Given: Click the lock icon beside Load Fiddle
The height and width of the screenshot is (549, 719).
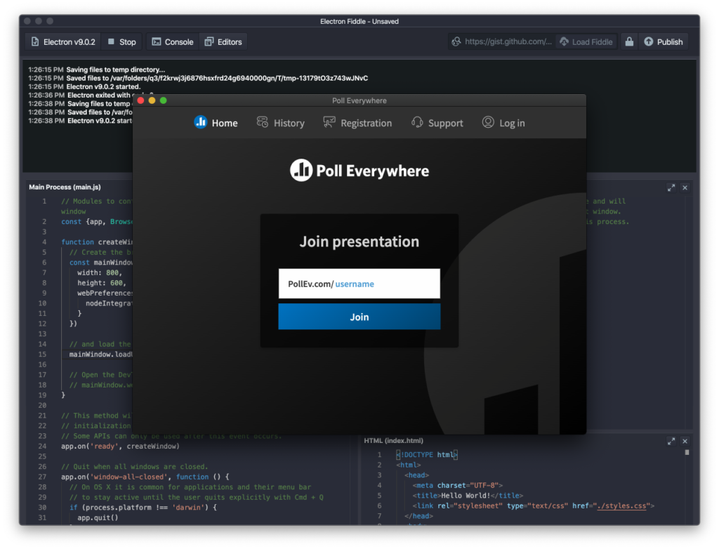Looking at the screenshot, I should point(628,41).
